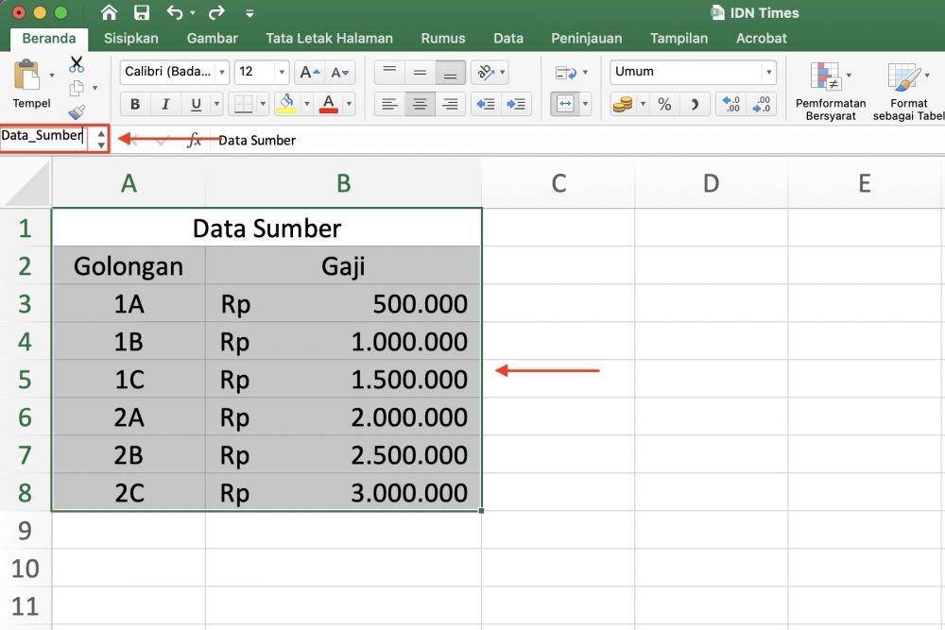Open the Acrobat tab

(x=761, y=38)
